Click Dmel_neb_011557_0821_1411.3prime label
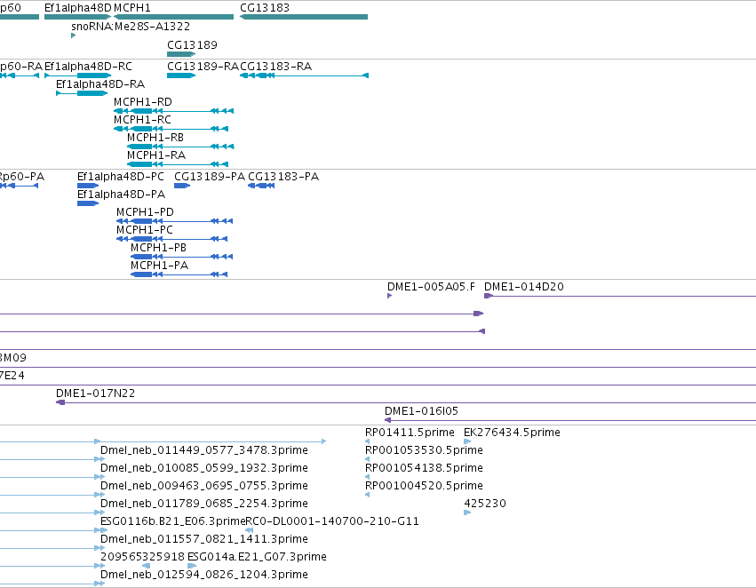Image resolution: width=756 pixels, height=588 pixels. tap(204, 540)
